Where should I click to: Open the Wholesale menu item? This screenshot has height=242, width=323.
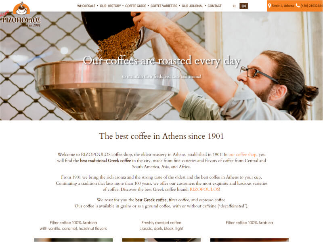pos(86,6)
